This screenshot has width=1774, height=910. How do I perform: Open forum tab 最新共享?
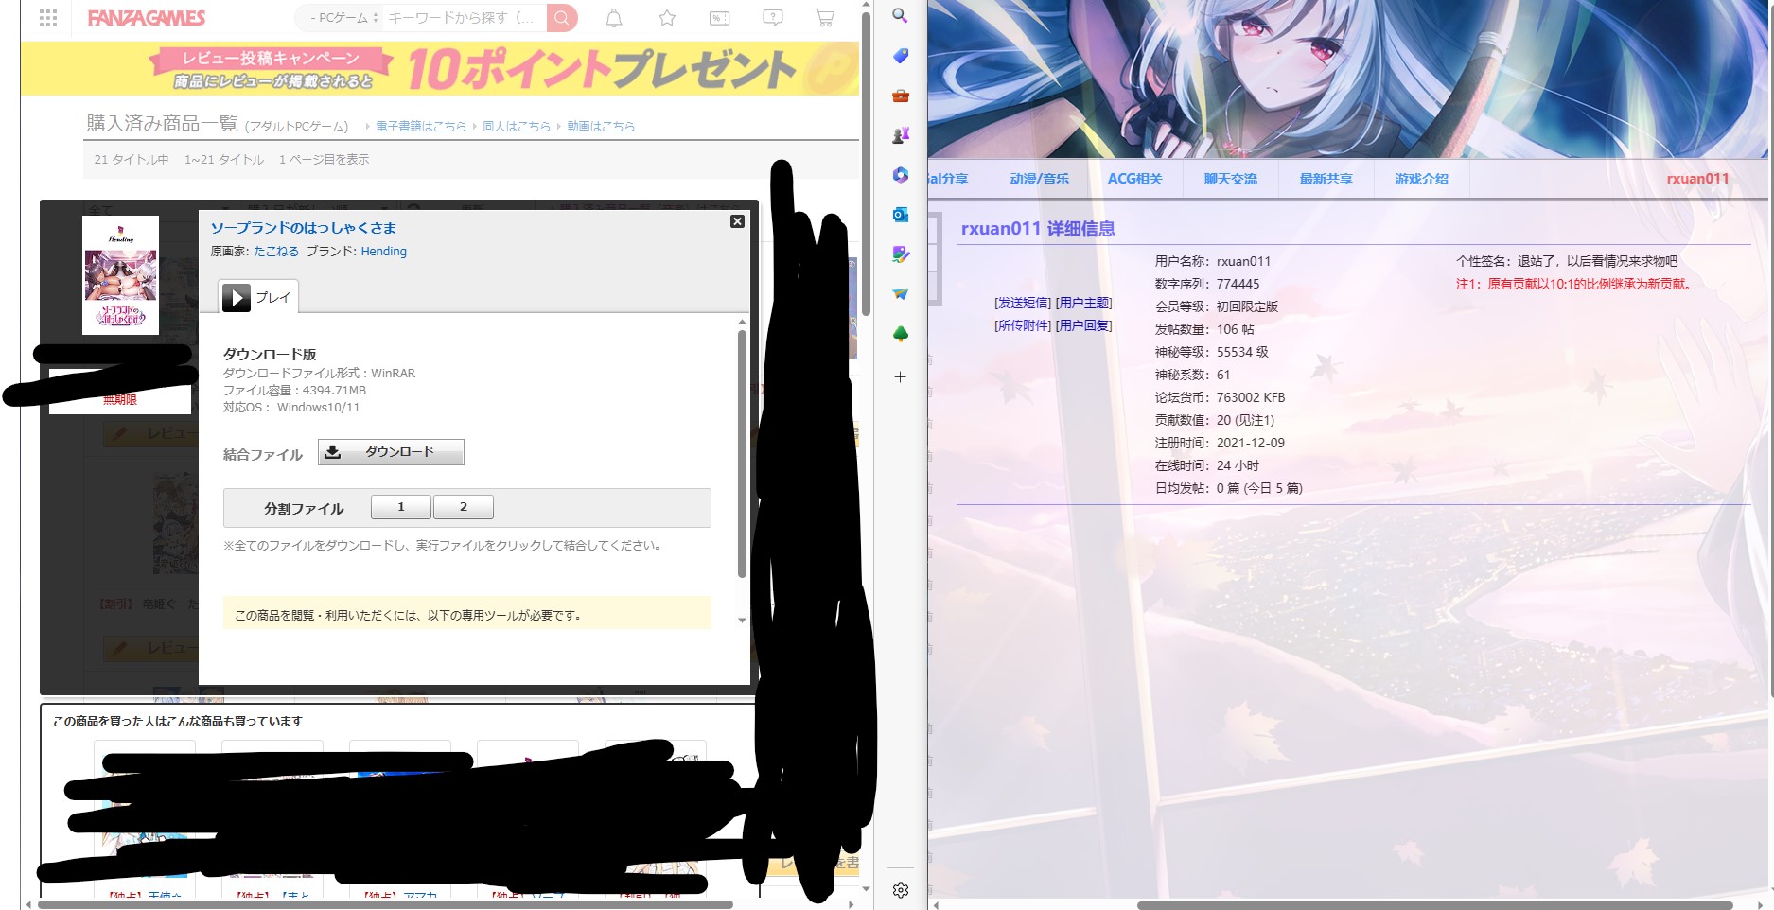click(1326, 179)
